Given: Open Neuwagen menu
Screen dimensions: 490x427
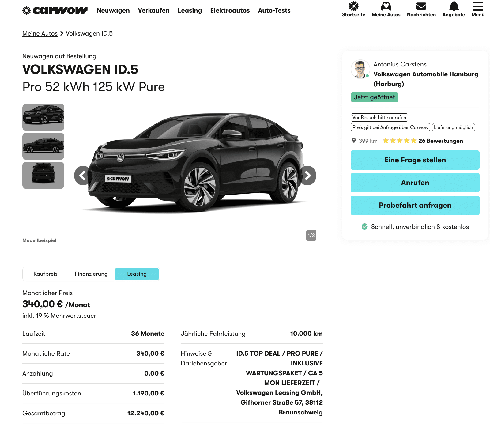Looking at the screenshot, I should (113, 10).
